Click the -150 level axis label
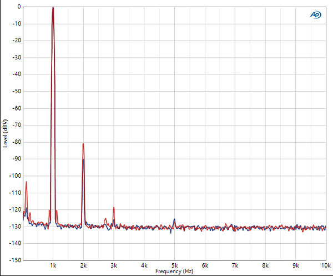The image size is (333, 276). tap(16, 260)
